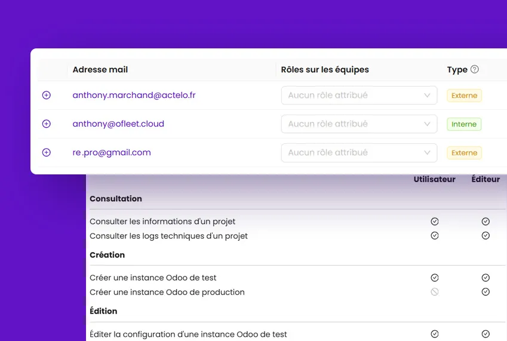This screenshot has height=341, width=507.
Task: Toggle Utilisateur check for Éditer la configuration row
Action: coord(435,334)
